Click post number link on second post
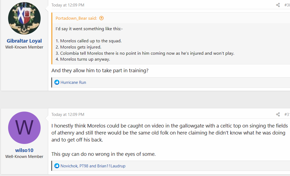Viewport: 290px width, 176px height. click(x=287, y=115)
